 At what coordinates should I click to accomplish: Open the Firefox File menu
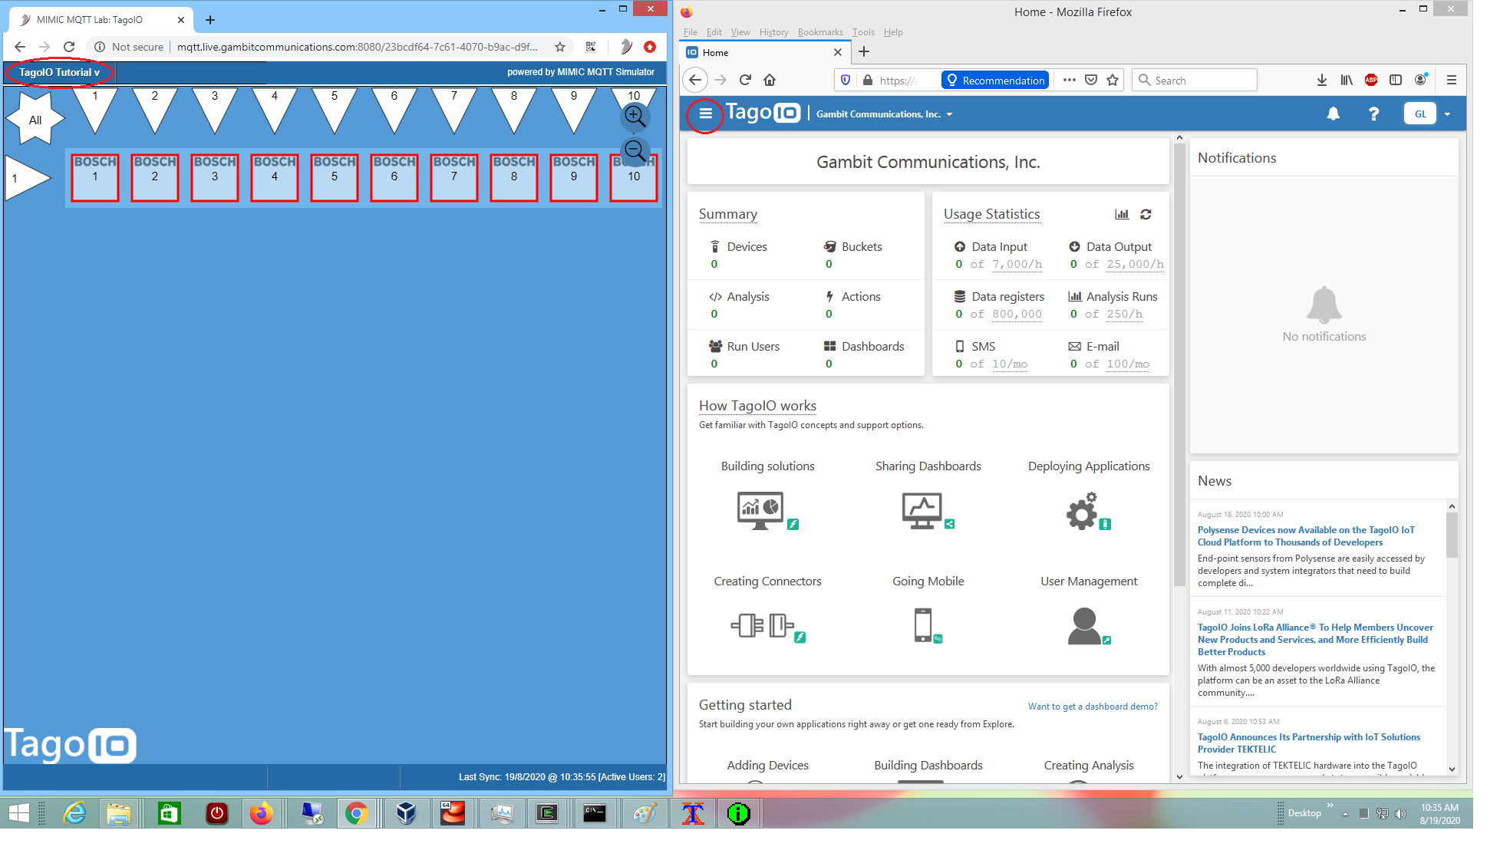coord(691,32)
